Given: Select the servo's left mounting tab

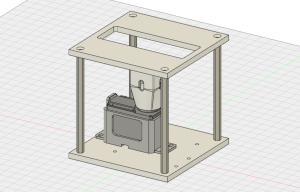Looking at the screenshot, I should click(x=99, y=135).
